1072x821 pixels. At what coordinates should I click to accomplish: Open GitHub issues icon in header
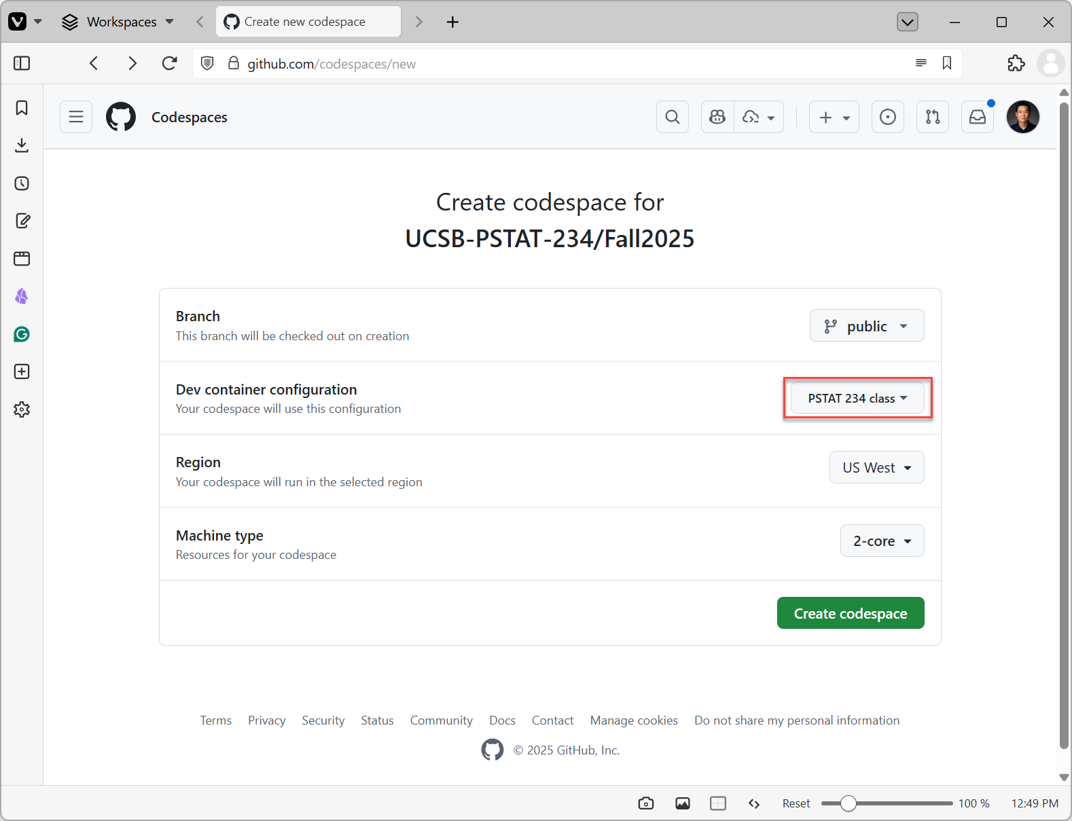[887, 117]
